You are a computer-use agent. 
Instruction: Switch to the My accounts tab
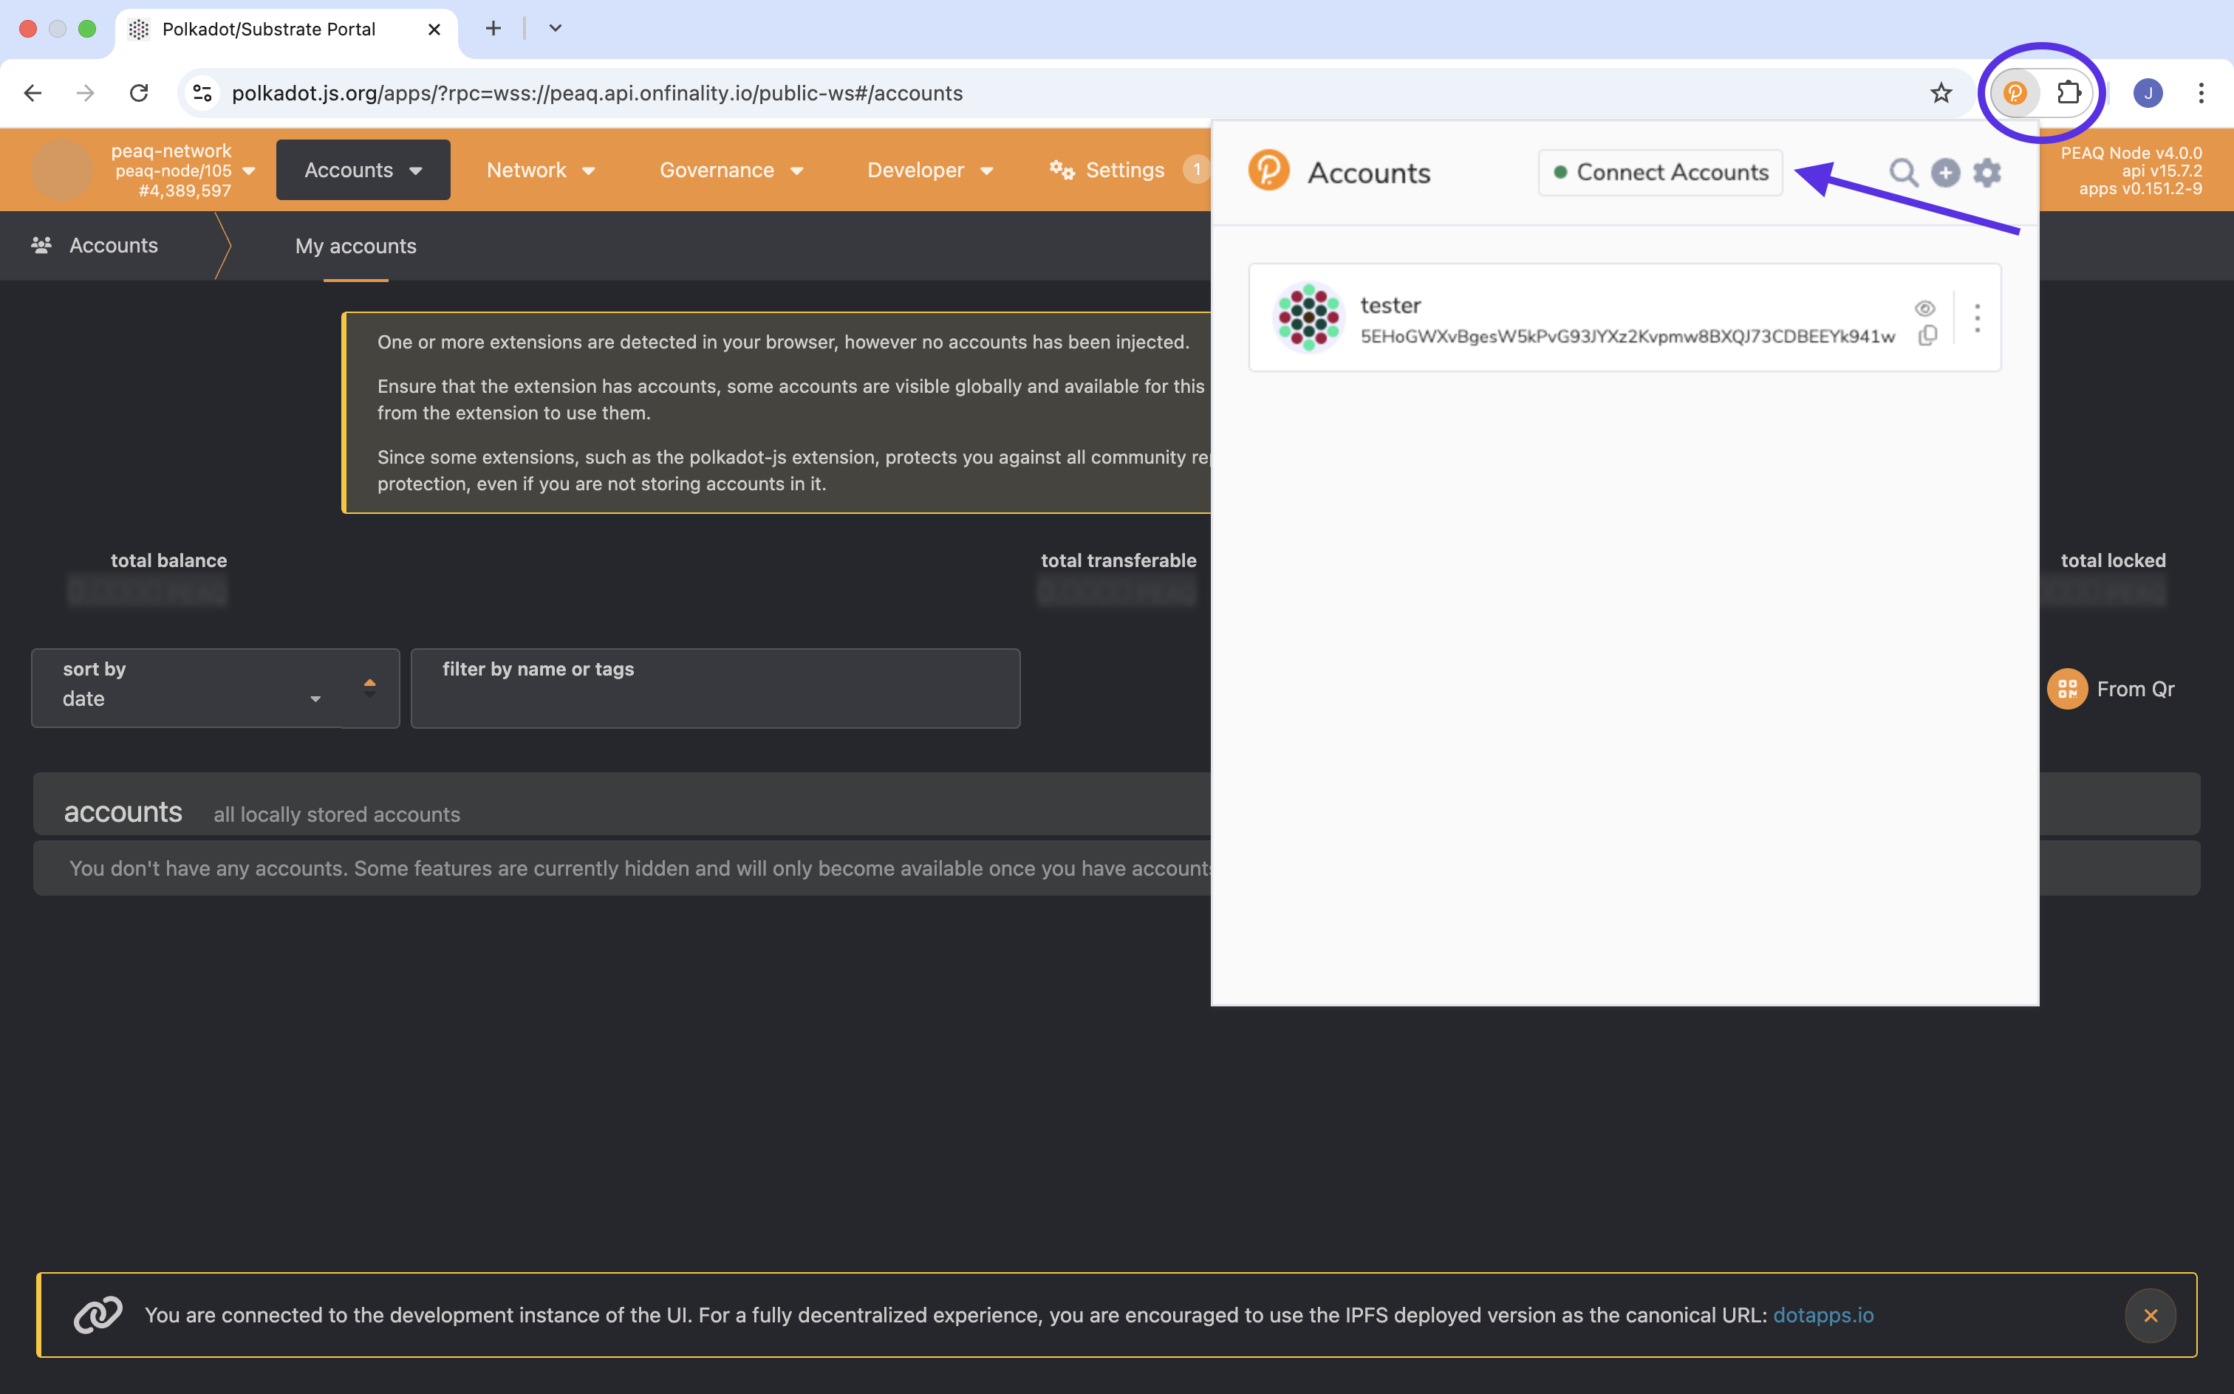tap(355, 245)
